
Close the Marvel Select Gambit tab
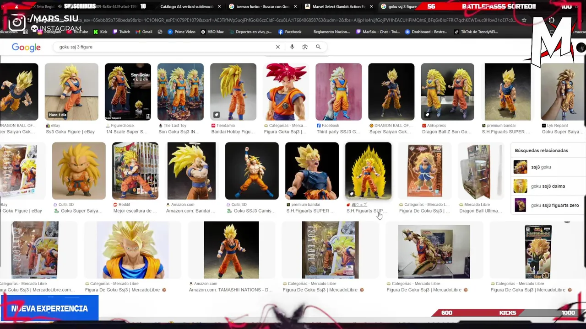(370, 6)
